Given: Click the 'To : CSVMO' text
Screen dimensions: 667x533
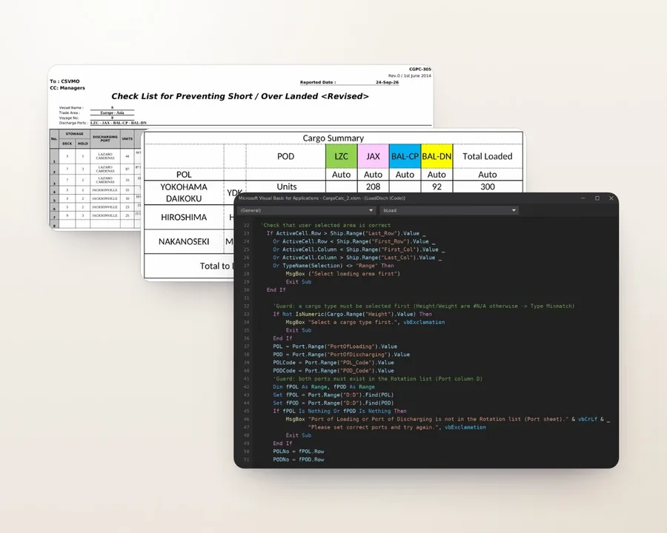Looking at the screenshot, I should tap(64, 81).
